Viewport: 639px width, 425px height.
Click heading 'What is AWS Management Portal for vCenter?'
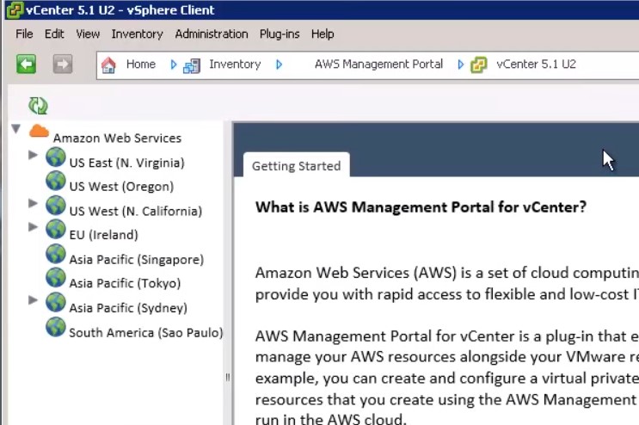(x=421, y=207)
